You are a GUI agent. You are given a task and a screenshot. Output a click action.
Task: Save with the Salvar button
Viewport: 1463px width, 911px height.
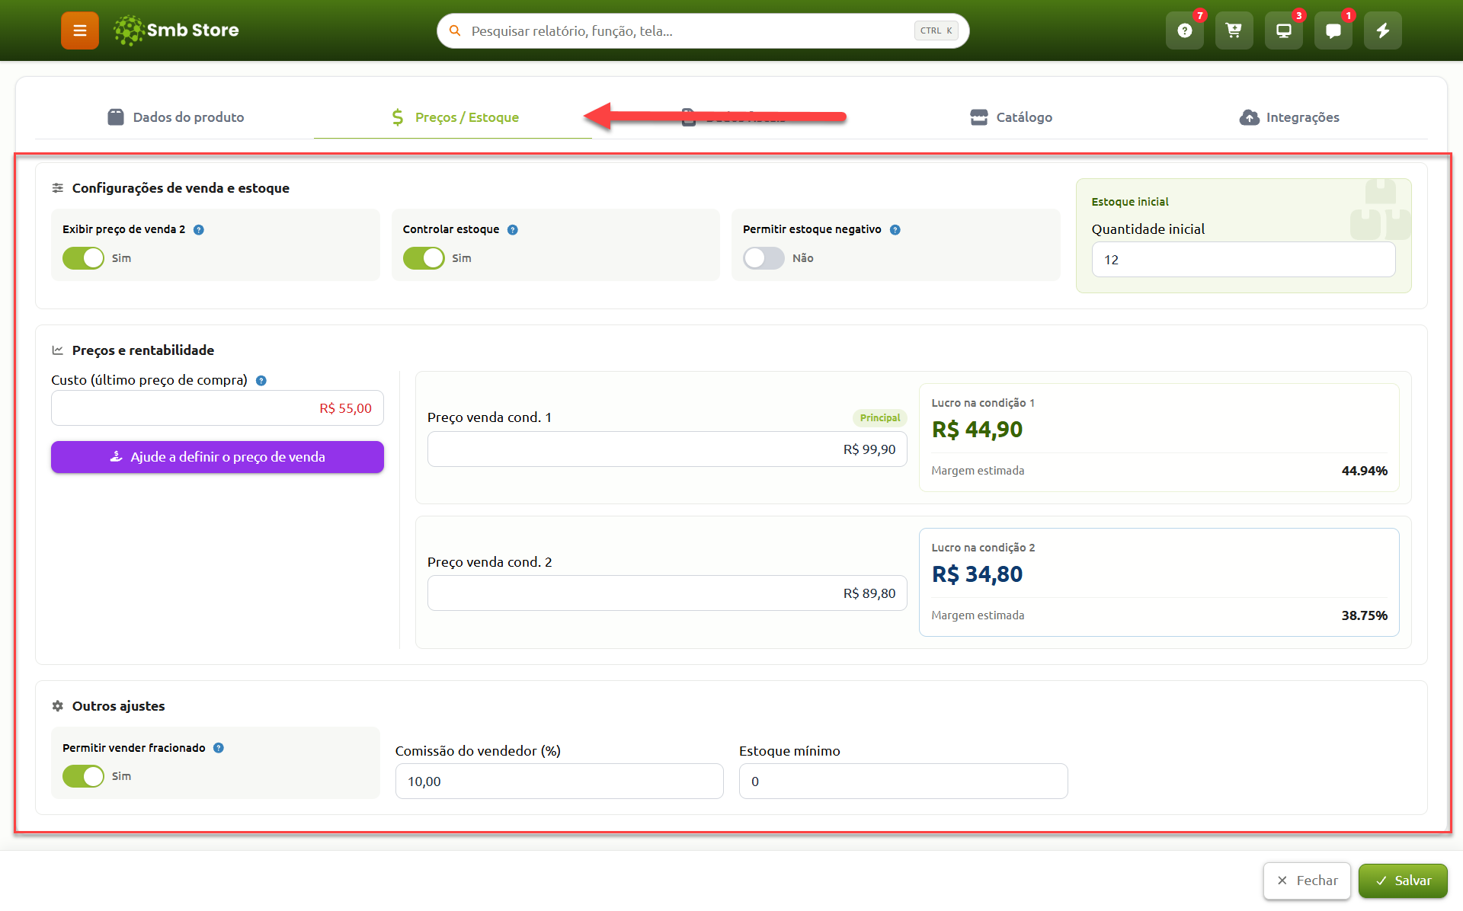(x=1403, y=881)
